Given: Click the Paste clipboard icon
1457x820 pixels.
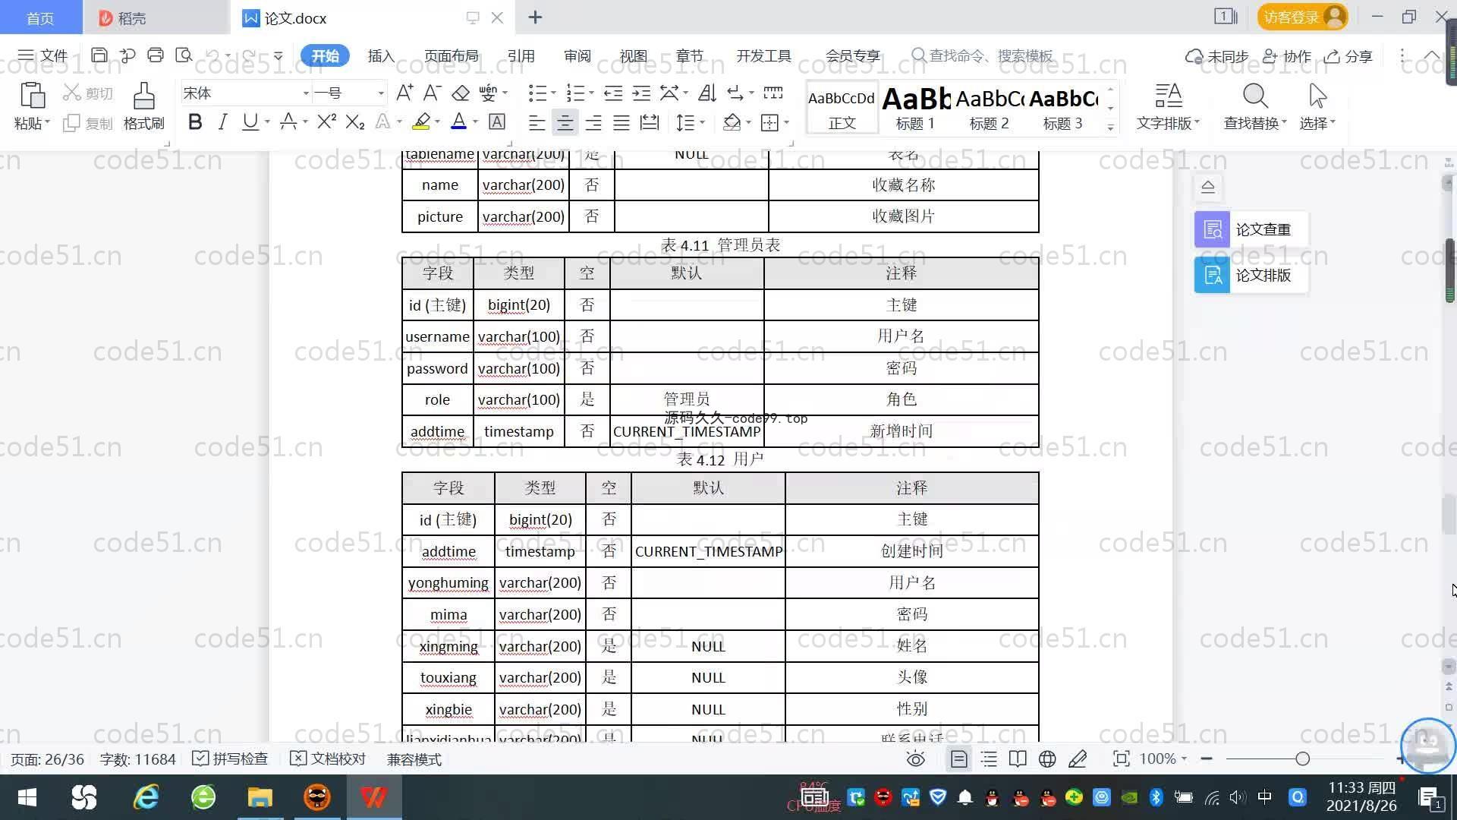Looking at the screenshot, I should pyautogui.click(x=32, y=96).
